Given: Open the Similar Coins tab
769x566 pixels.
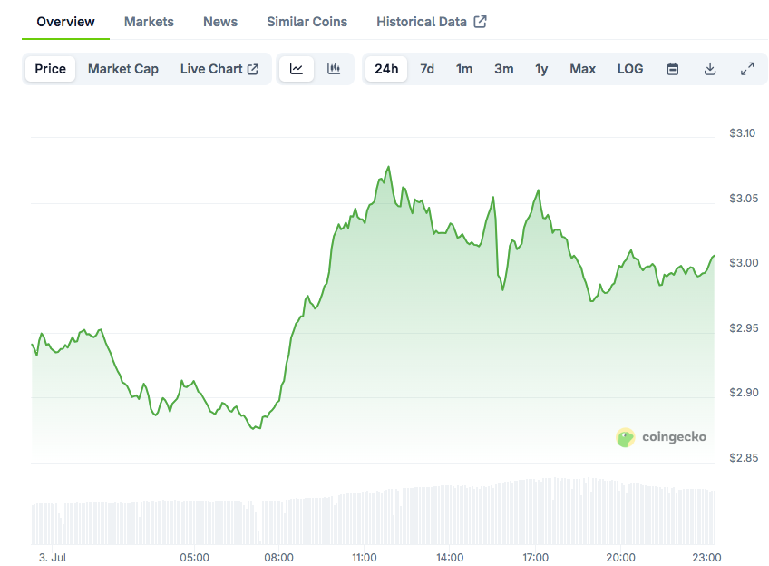Looking at the screenshot, I should (307, 22).
